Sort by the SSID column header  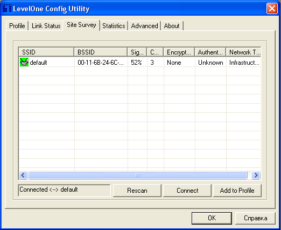[x=46, y=52]
